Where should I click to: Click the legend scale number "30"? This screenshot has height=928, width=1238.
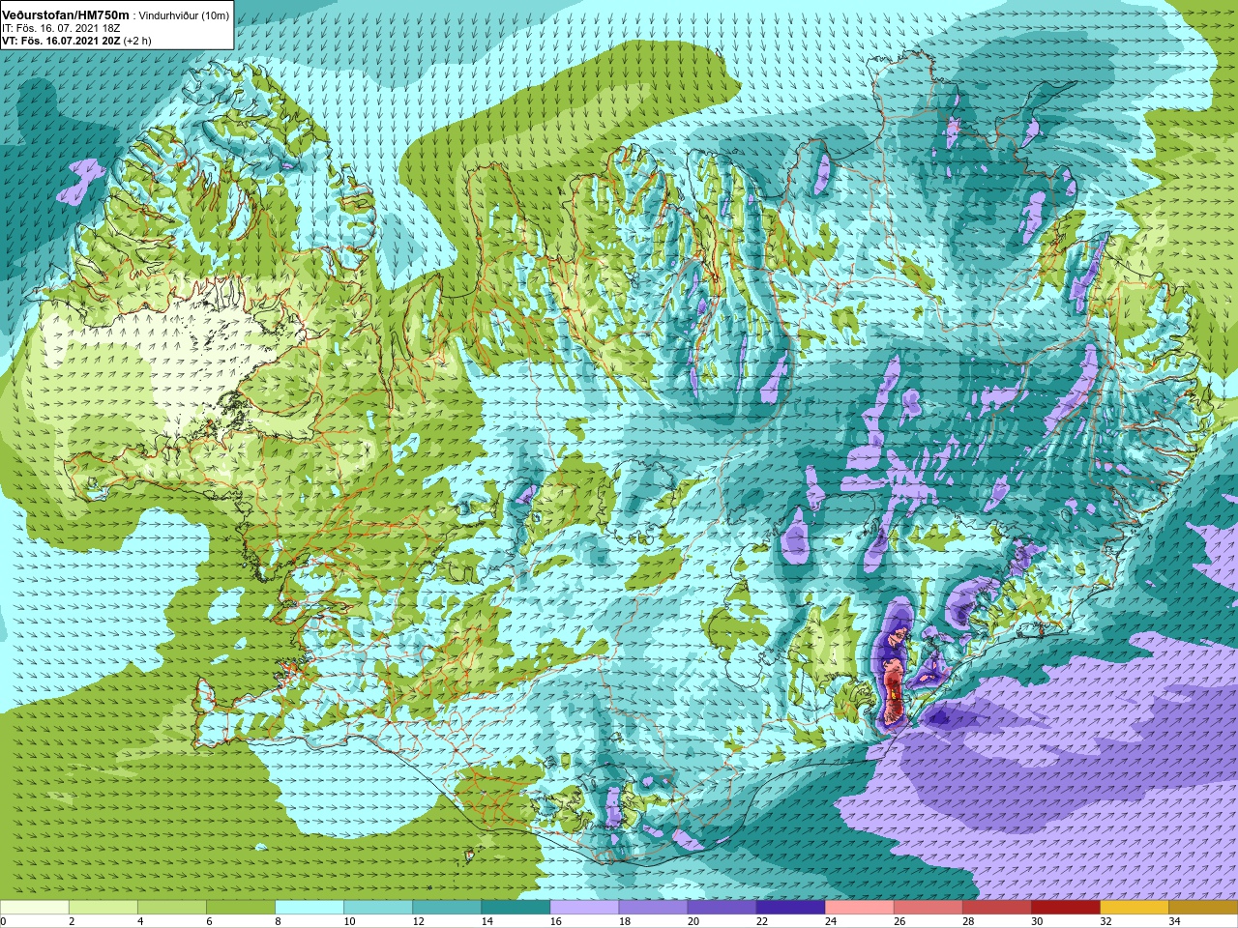tap(1036, 921)
